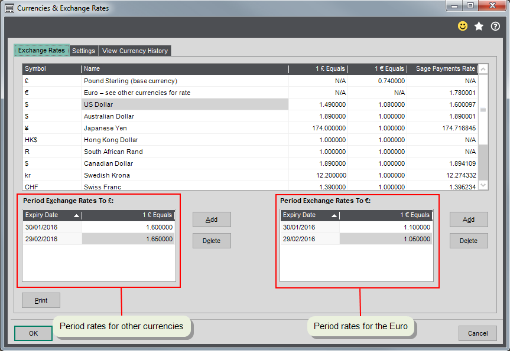Open help with the question mark icon
The height and width of the screenshot is (351, 510).
(495, 26)
